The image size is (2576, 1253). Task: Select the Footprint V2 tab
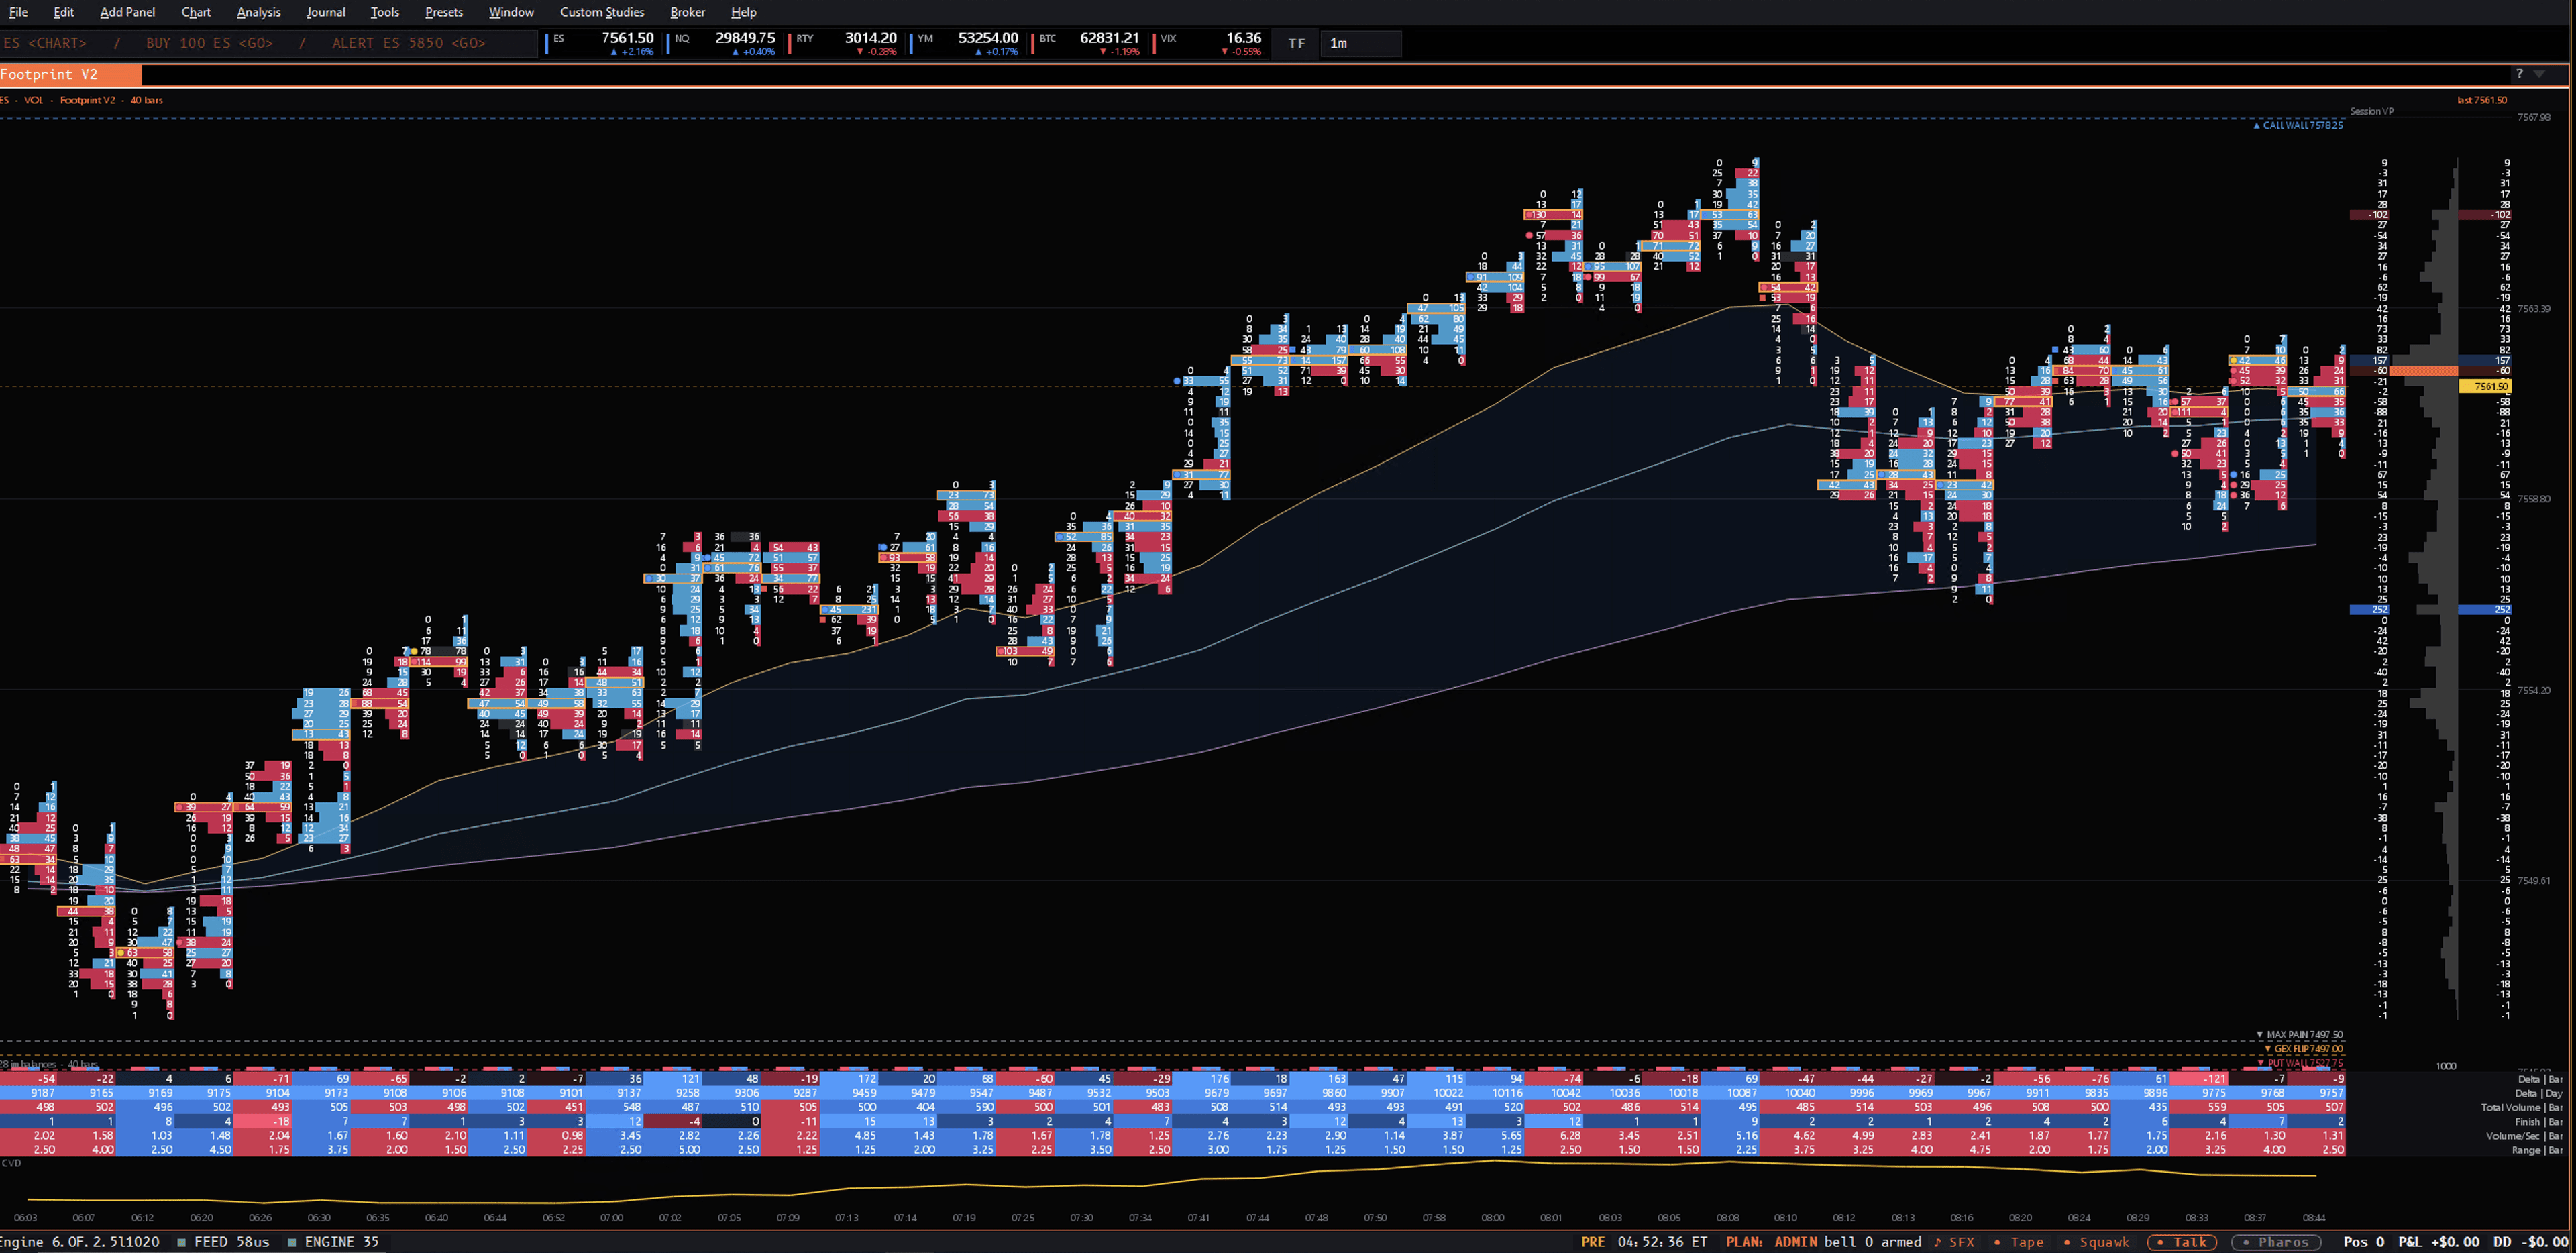tap(70, 75)
